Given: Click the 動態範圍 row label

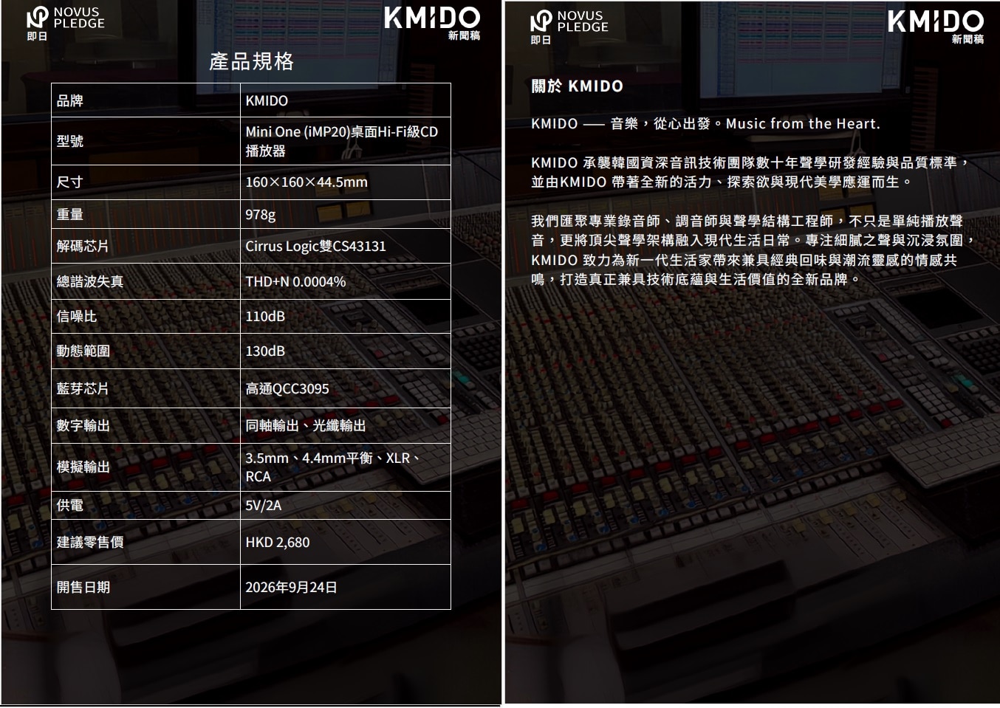Looking at the screenshot, I should pyautogui.click(x=83, y=351).
